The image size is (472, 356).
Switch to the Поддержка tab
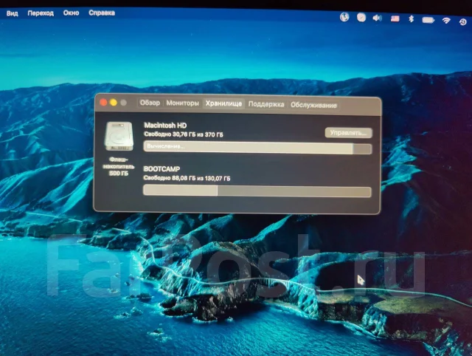pyautogui.click(x=266, y=104)
